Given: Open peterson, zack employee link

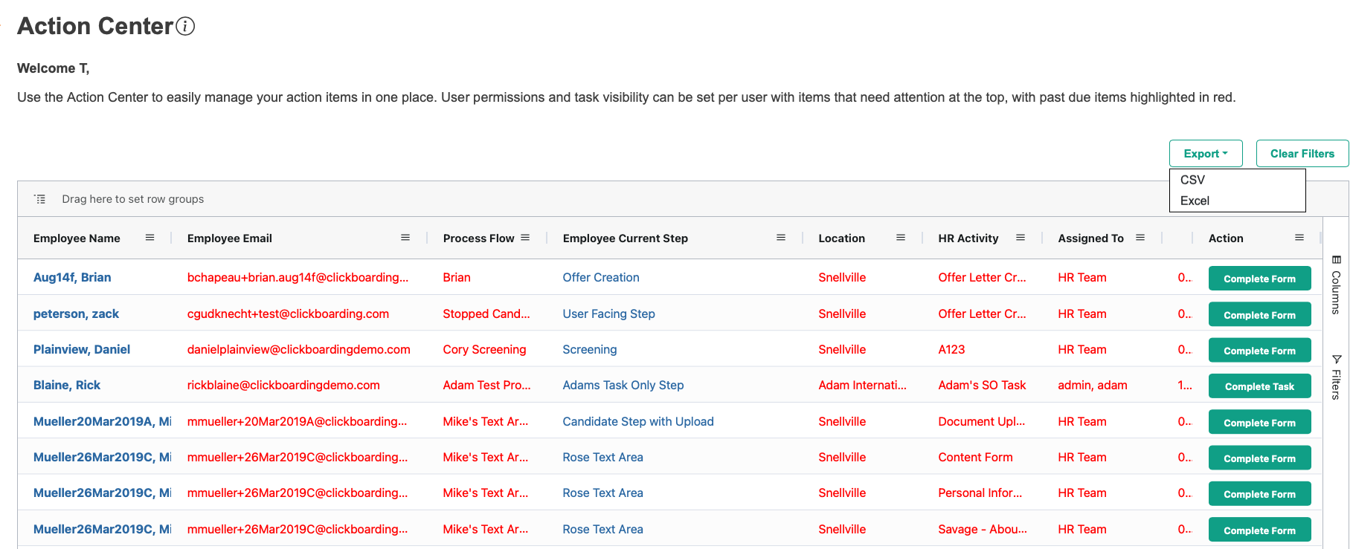Looking at the screenshot, I should point(76,314).
